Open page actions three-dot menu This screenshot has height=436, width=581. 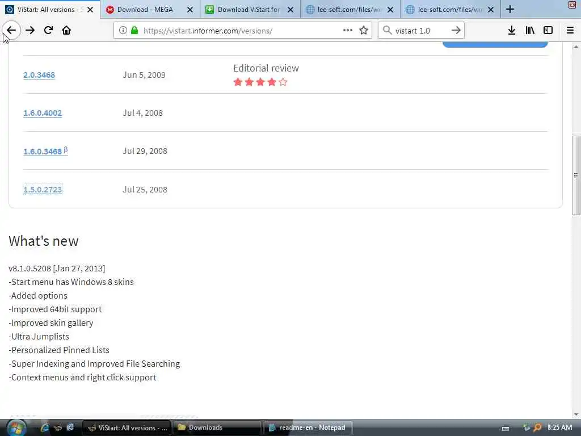pos(348,31)
